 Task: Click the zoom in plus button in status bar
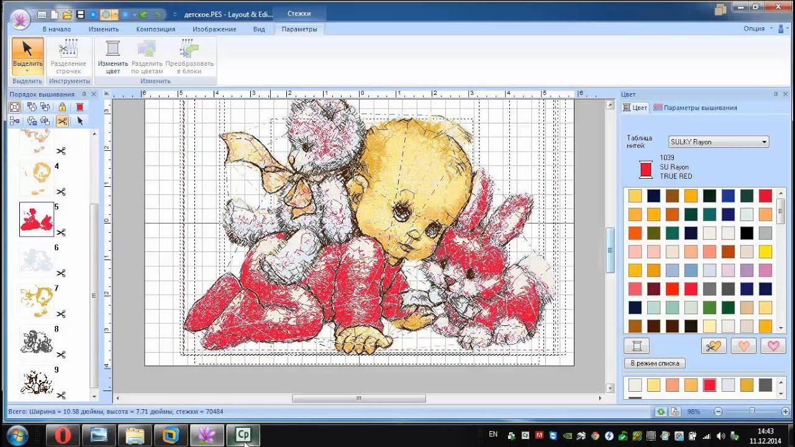(x=784, y=412)
